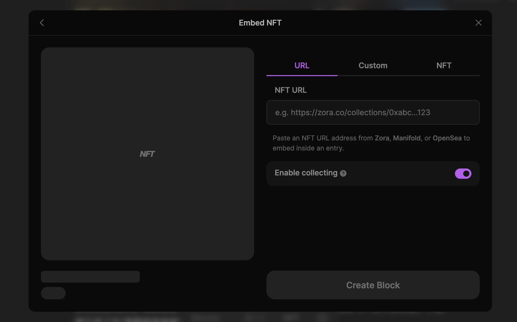The image size is (517, 322).
Task: Open the Custom embed options
Action: coord(373,65)
